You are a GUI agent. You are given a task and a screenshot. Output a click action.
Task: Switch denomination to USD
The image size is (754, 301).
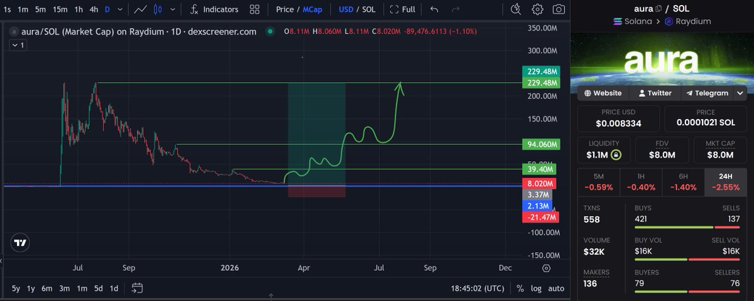346,9
